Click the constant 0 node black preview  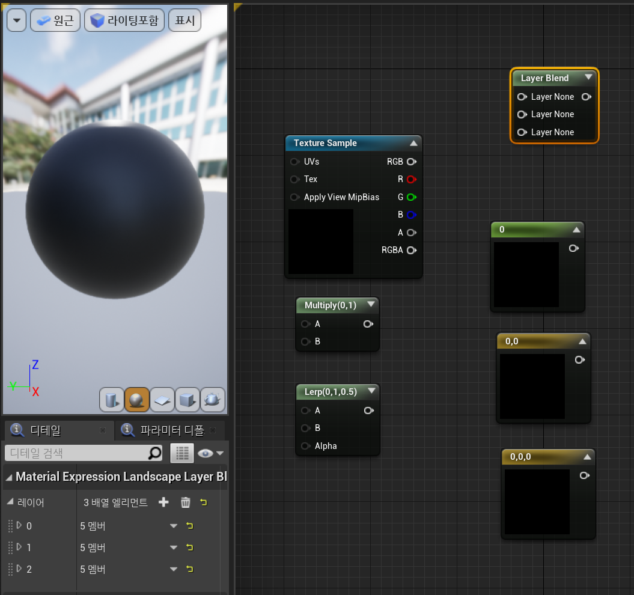coord(526,275)
